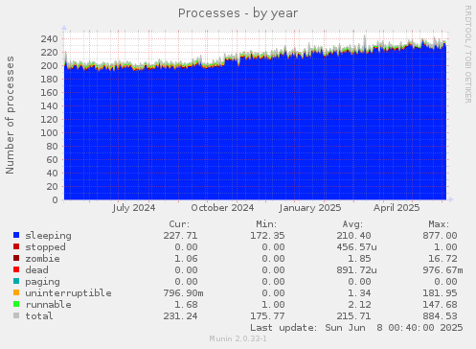Click total current value 231.24
This screenshot has width=476, height=349.
[x=180, y=316]
